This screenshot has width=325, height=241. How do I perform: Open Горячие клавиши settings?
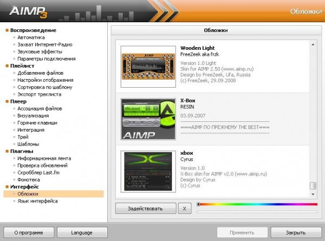pos(37,123)
